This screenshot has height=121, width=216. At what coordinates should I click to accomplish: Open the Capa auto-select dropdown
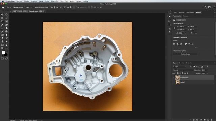28,7
